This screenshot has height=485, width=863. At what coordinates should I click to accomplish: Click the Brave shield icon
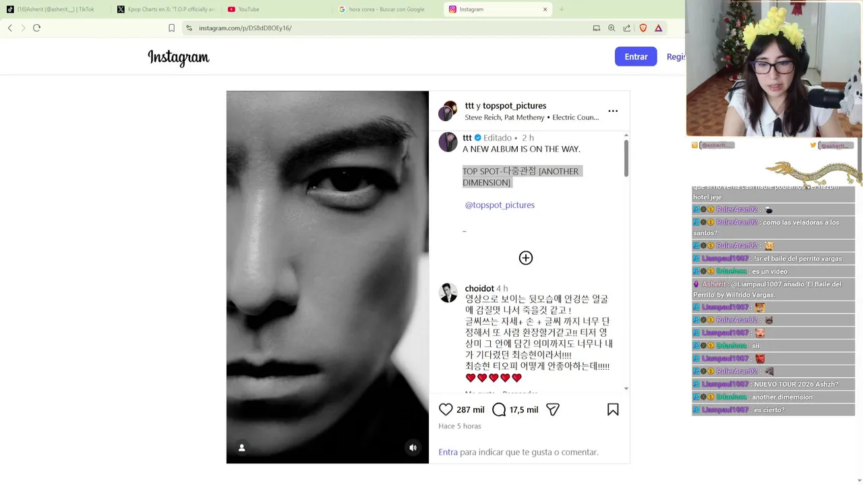643,28
